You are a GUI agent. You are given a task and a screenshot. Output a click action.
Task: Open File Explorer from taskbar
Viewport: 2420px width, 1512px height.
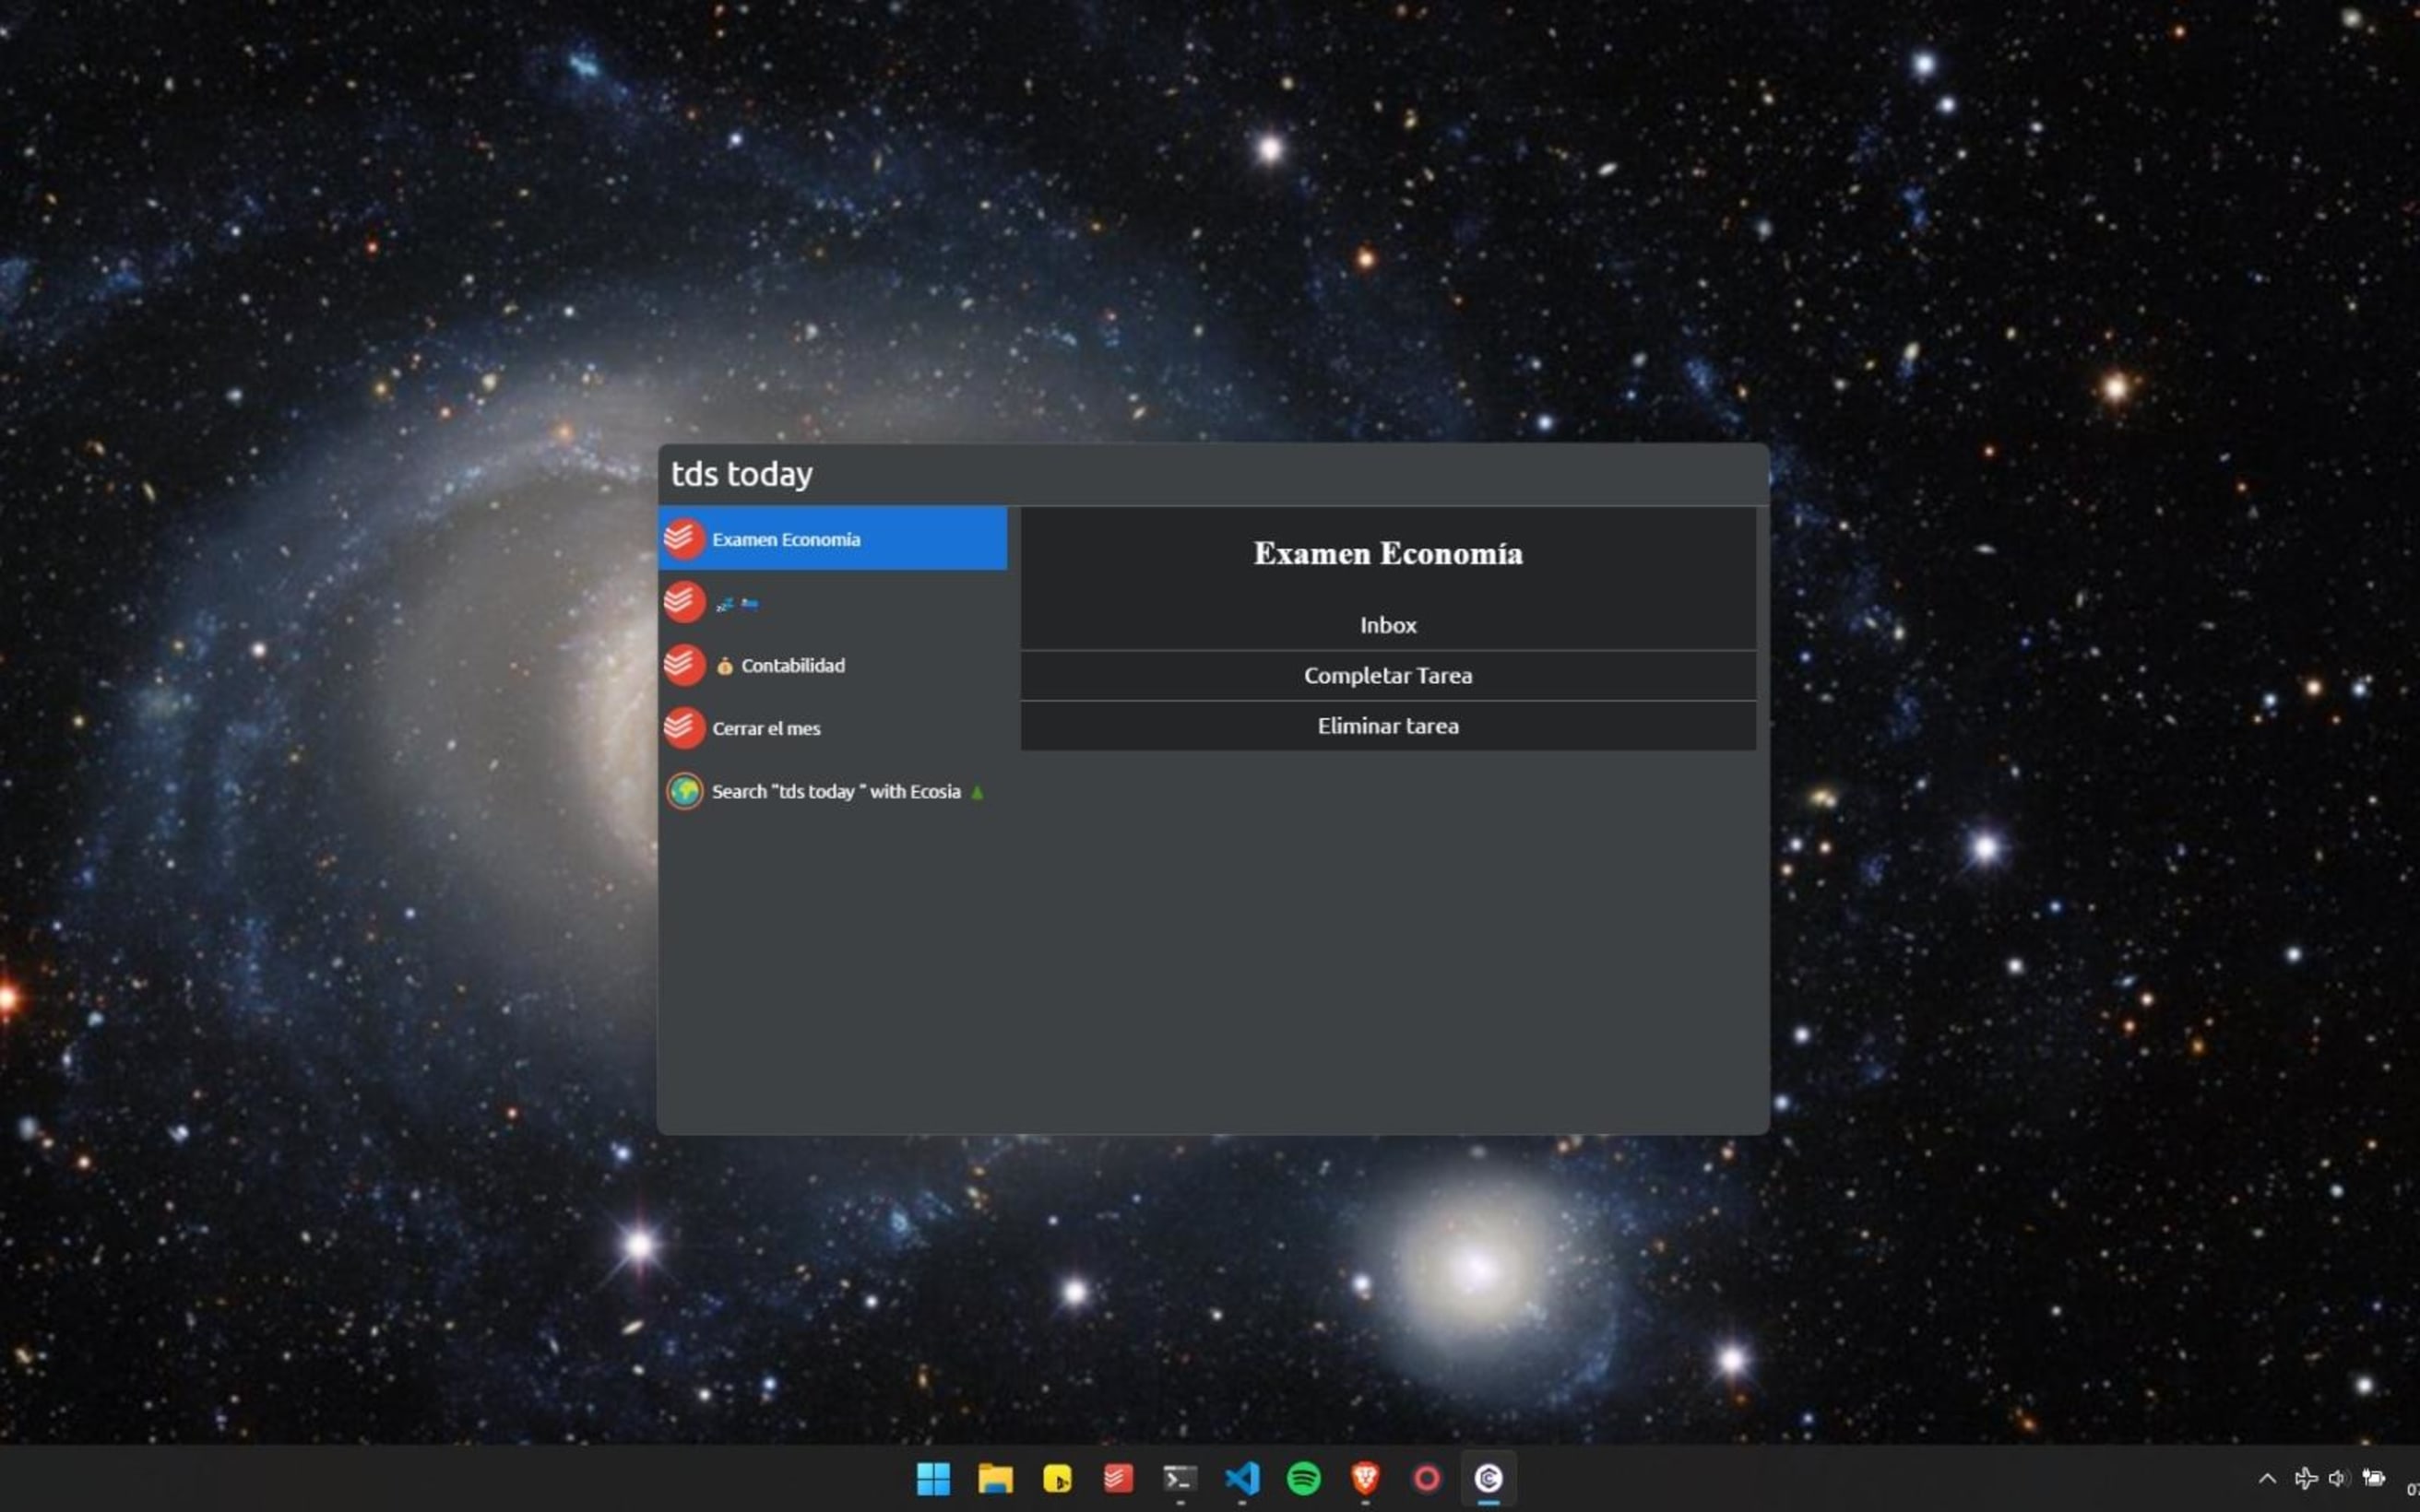(x=993, y=1479)
